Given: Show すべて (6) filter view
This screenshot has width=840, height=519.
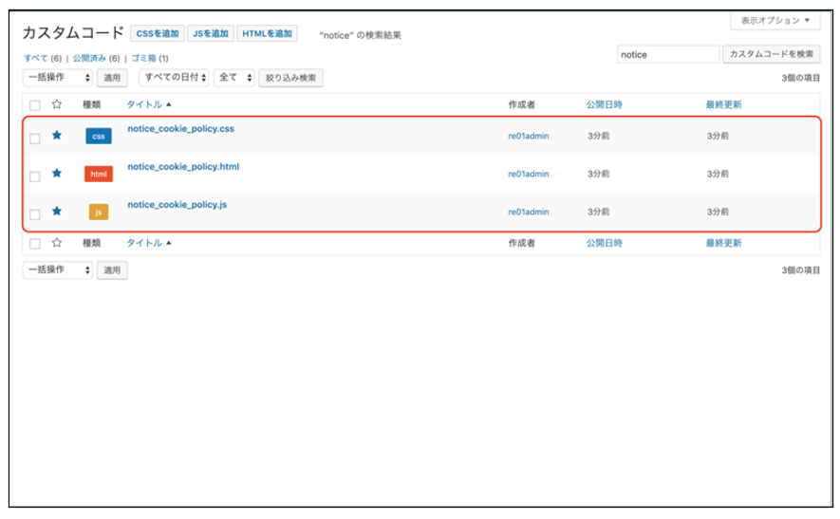Looking at the screenshot, I should pyautogui.click(x=43, y=59).
